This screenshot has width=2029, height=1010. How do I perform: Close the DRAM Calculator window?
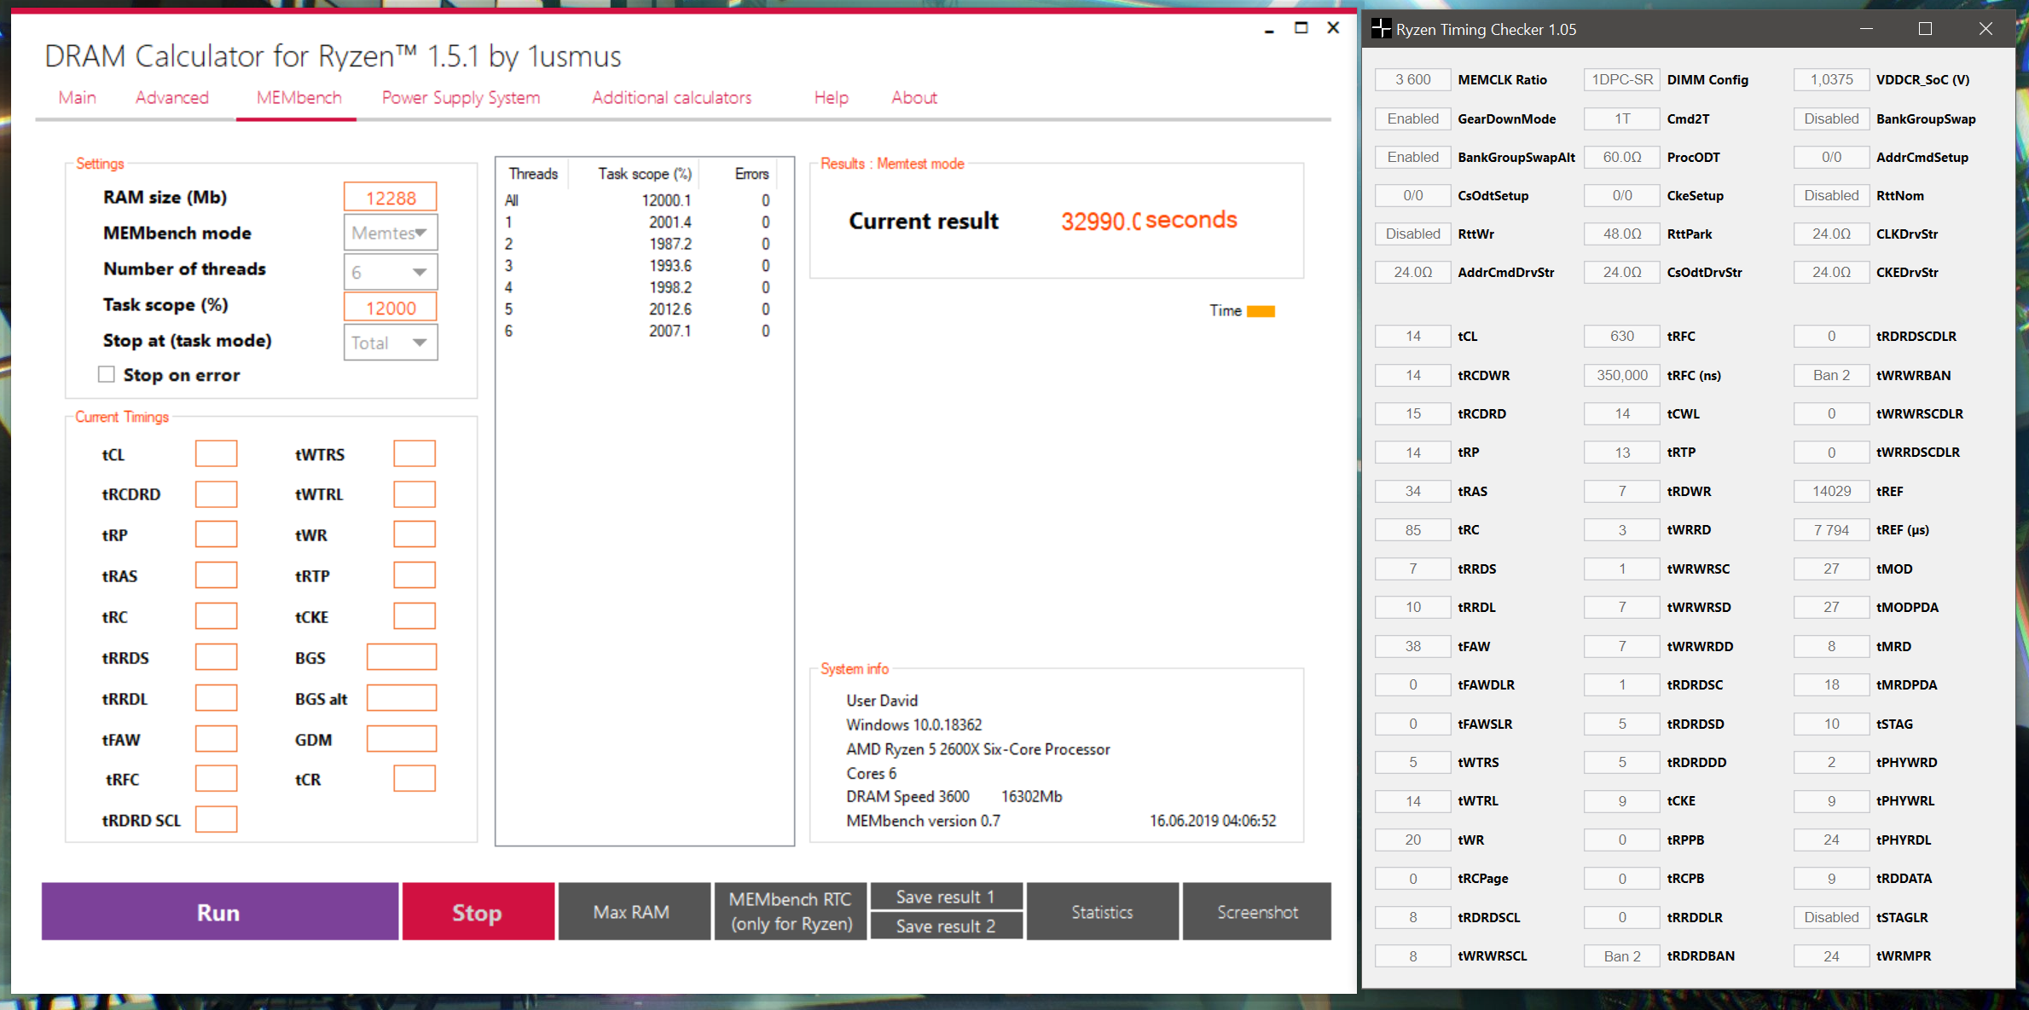click(1333, 28)
